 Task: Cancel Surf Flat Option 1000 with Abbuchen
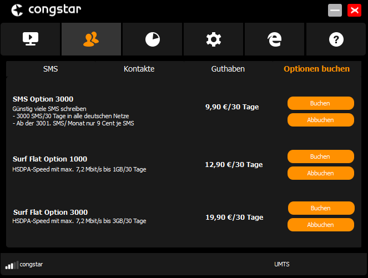[x=320, y=173]
